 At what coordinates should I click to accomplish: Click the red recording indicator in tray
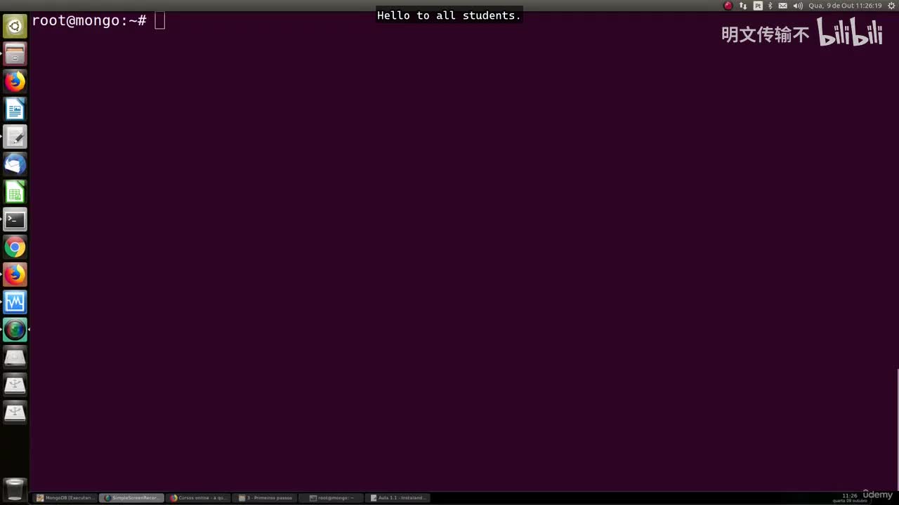[x=728, y=6]
